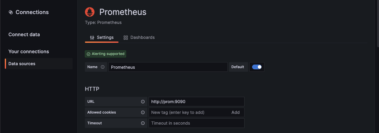Open Connect data in sidebar
The height and width of the screenshot is (133, 379).
(x=24, y=34)
